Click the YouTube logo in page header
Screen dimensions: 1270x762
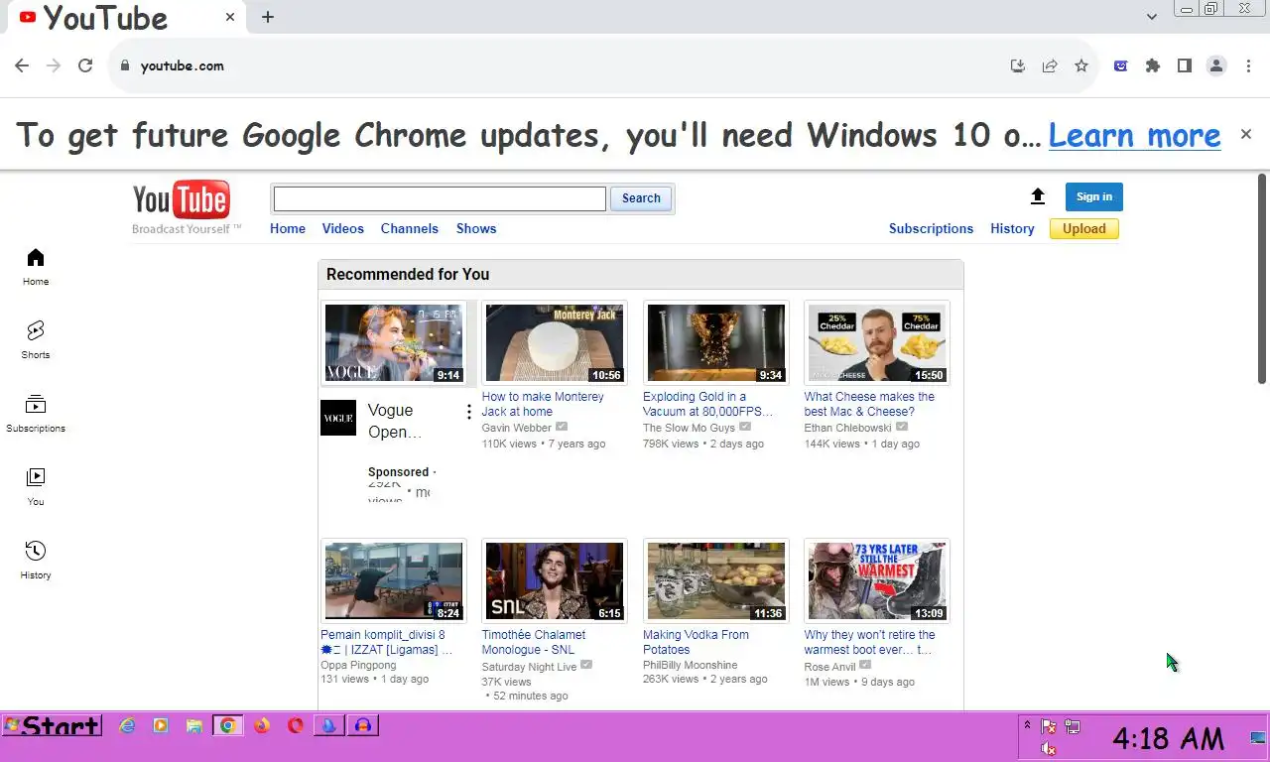(182, 200)
